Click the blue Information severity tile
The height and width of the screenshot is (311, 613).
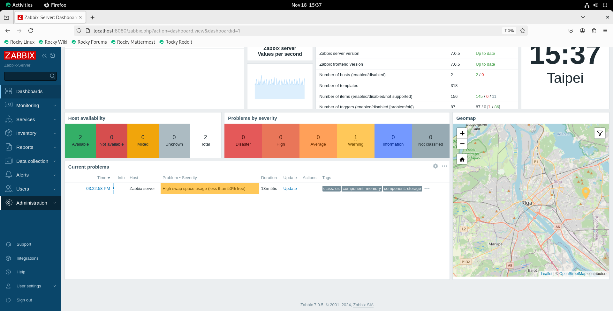click(393, 141)
